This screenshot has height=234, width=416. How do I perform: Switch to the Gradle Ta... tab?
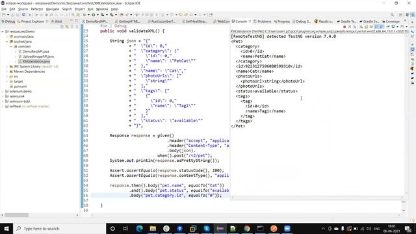tap(346, 21)
